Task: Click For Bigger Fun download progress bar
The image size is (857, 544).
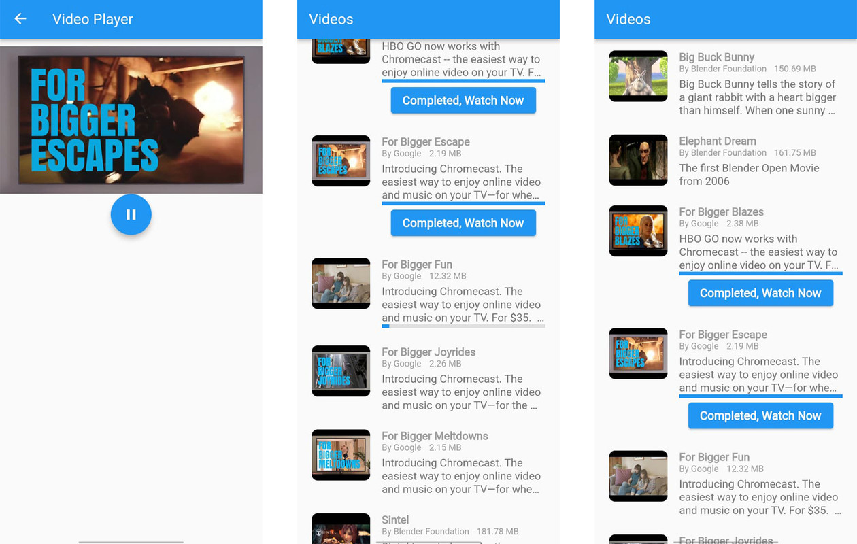Action: tap(463, 326)
